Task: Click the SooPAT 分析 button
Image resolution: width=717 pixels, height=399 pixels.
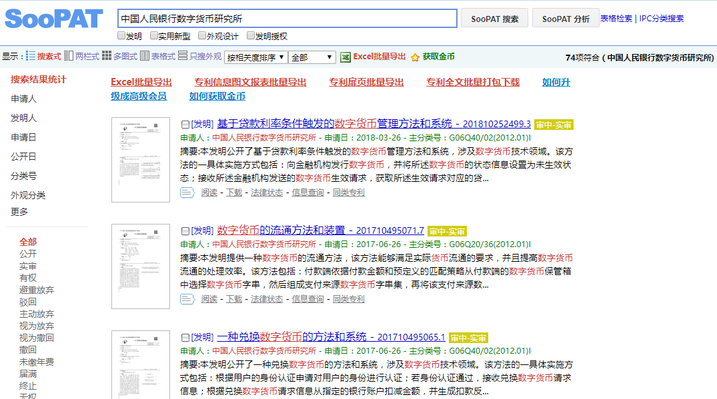Action: [566, 18]
